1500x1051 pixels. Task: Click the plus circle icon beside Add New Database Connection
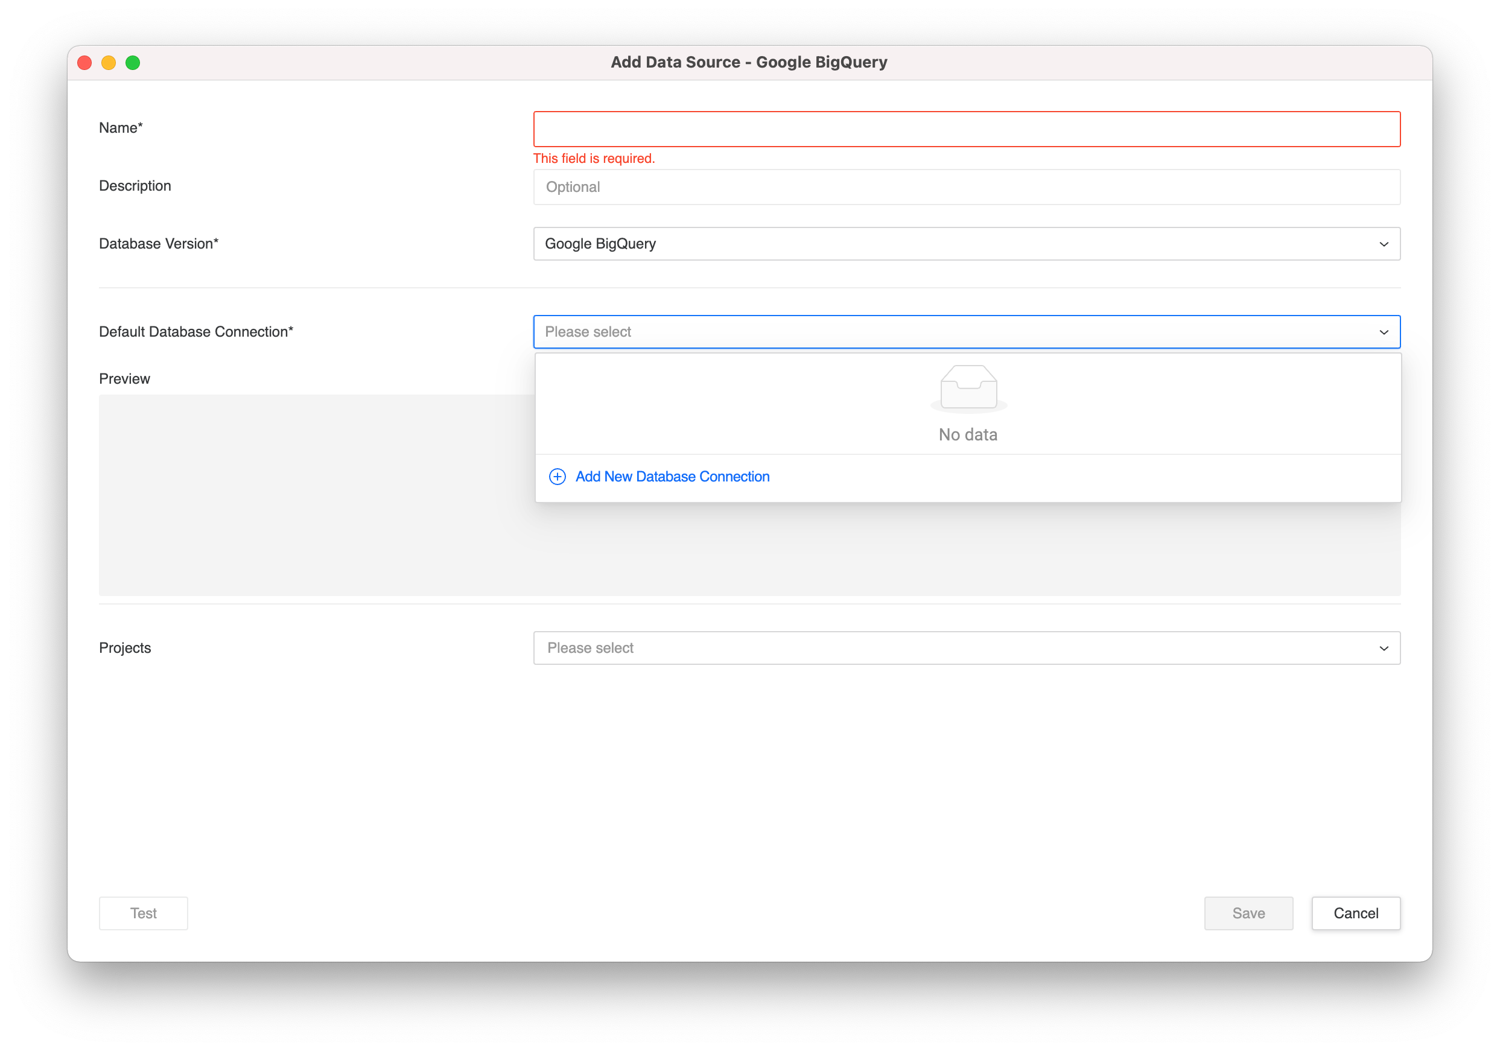click(x=557, y=477)
